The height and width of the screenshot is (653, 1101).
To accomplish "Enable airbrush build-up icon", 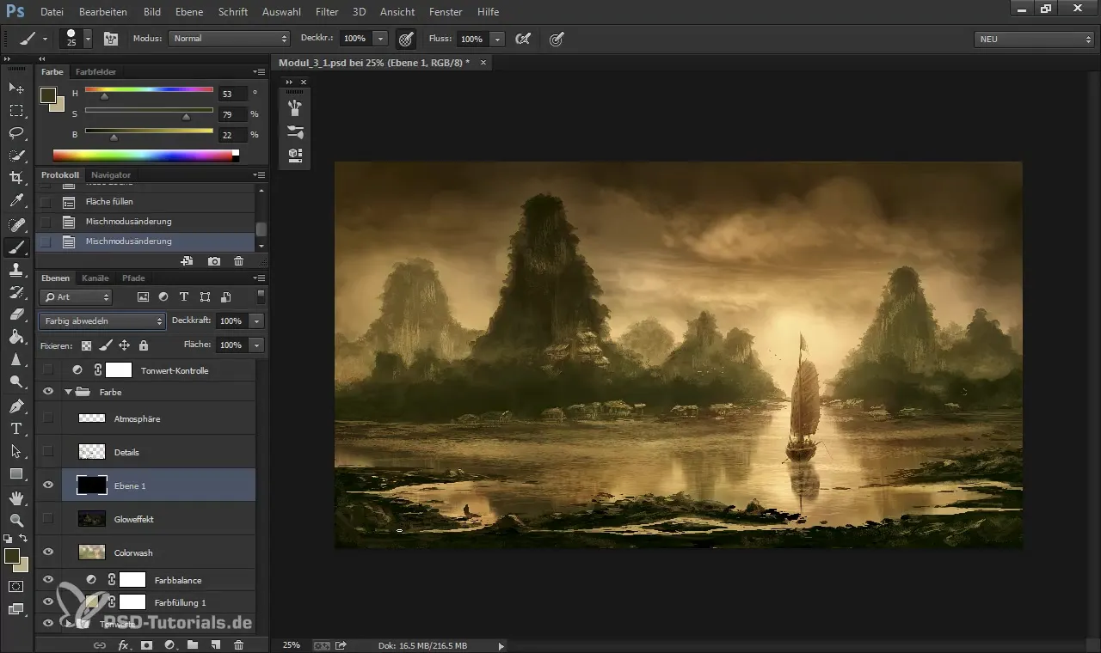I will pos(523,39).
